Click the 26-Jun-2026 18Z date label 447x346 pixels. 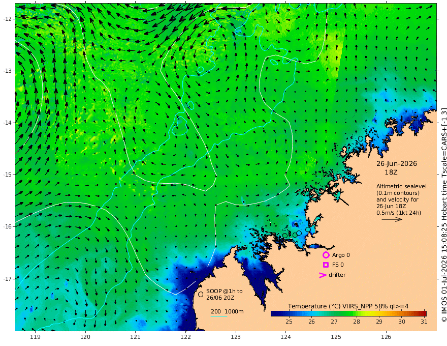[397, 168]
